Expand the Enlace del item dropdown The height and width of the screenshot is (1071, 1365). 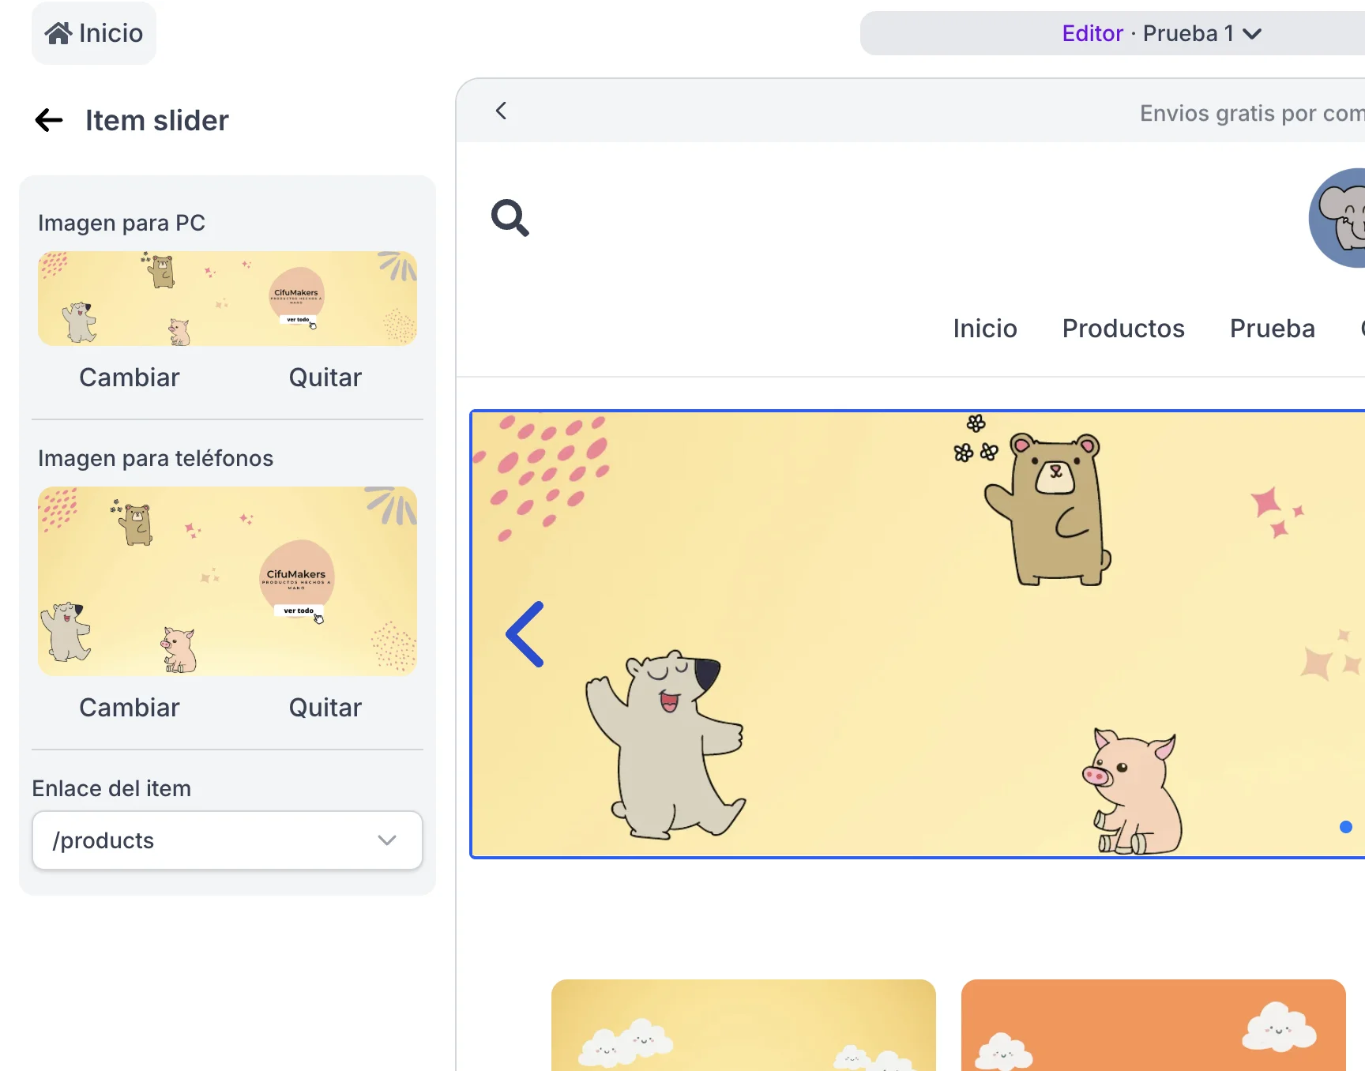227,840
